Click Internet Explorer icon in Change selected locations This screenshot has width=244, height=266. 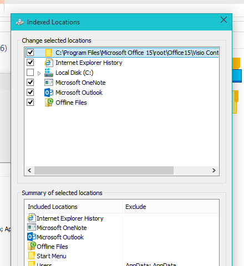tap(49, 63)
